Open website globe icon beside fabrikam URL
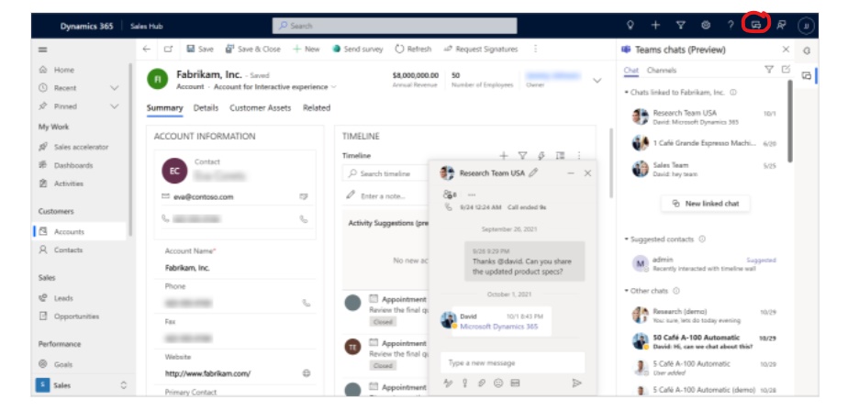848x411 pixels. 307,373
